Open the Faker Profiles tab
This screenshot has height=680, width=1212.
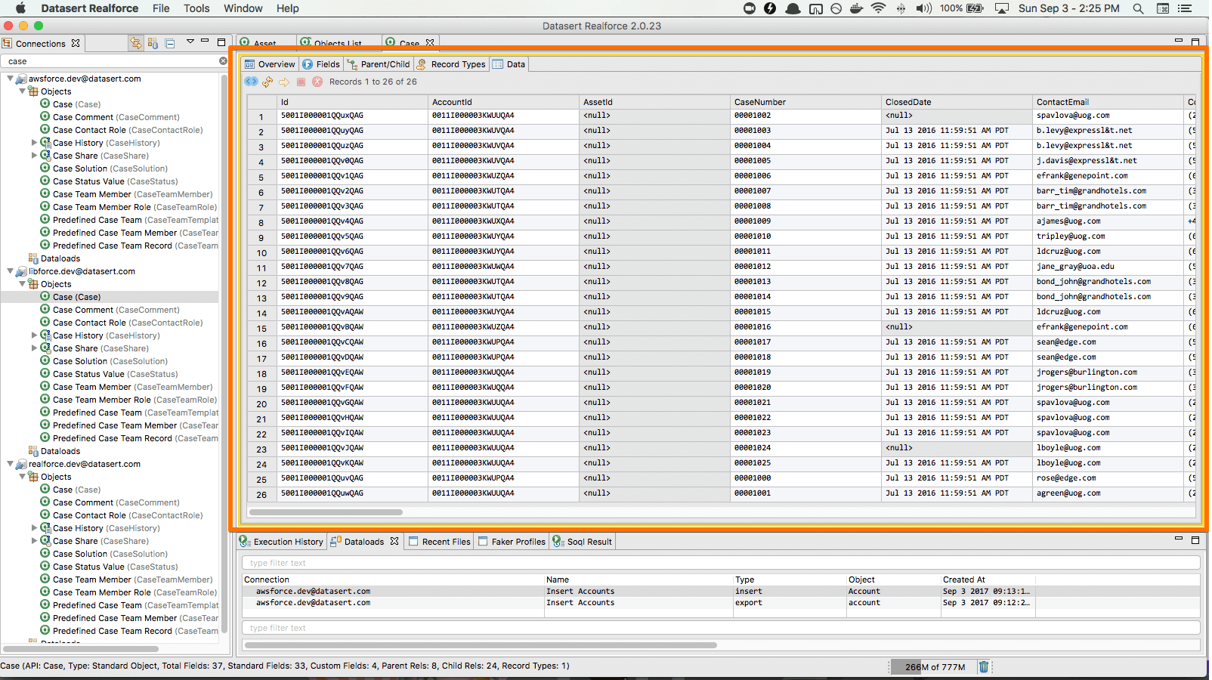pyautogui.click(x=512, y=542)
